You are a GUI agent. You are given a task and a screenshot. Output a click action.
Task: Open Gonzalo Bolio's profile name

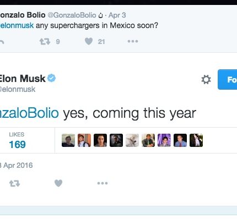tap(23, 15)
